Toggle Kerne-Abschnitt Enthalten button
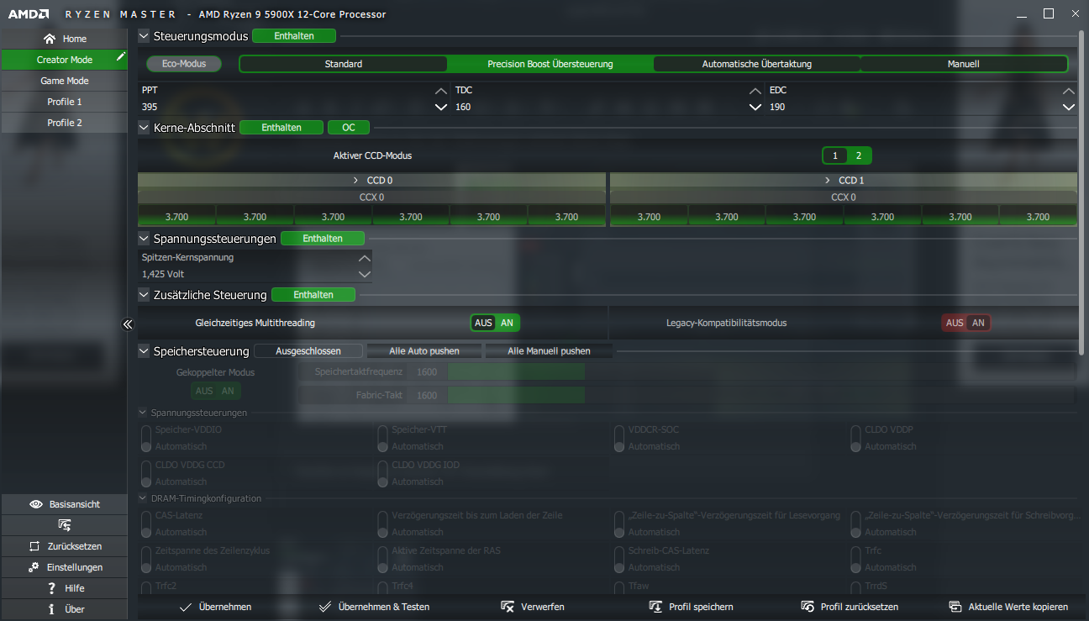1089x621 pixels. (281, 128)
